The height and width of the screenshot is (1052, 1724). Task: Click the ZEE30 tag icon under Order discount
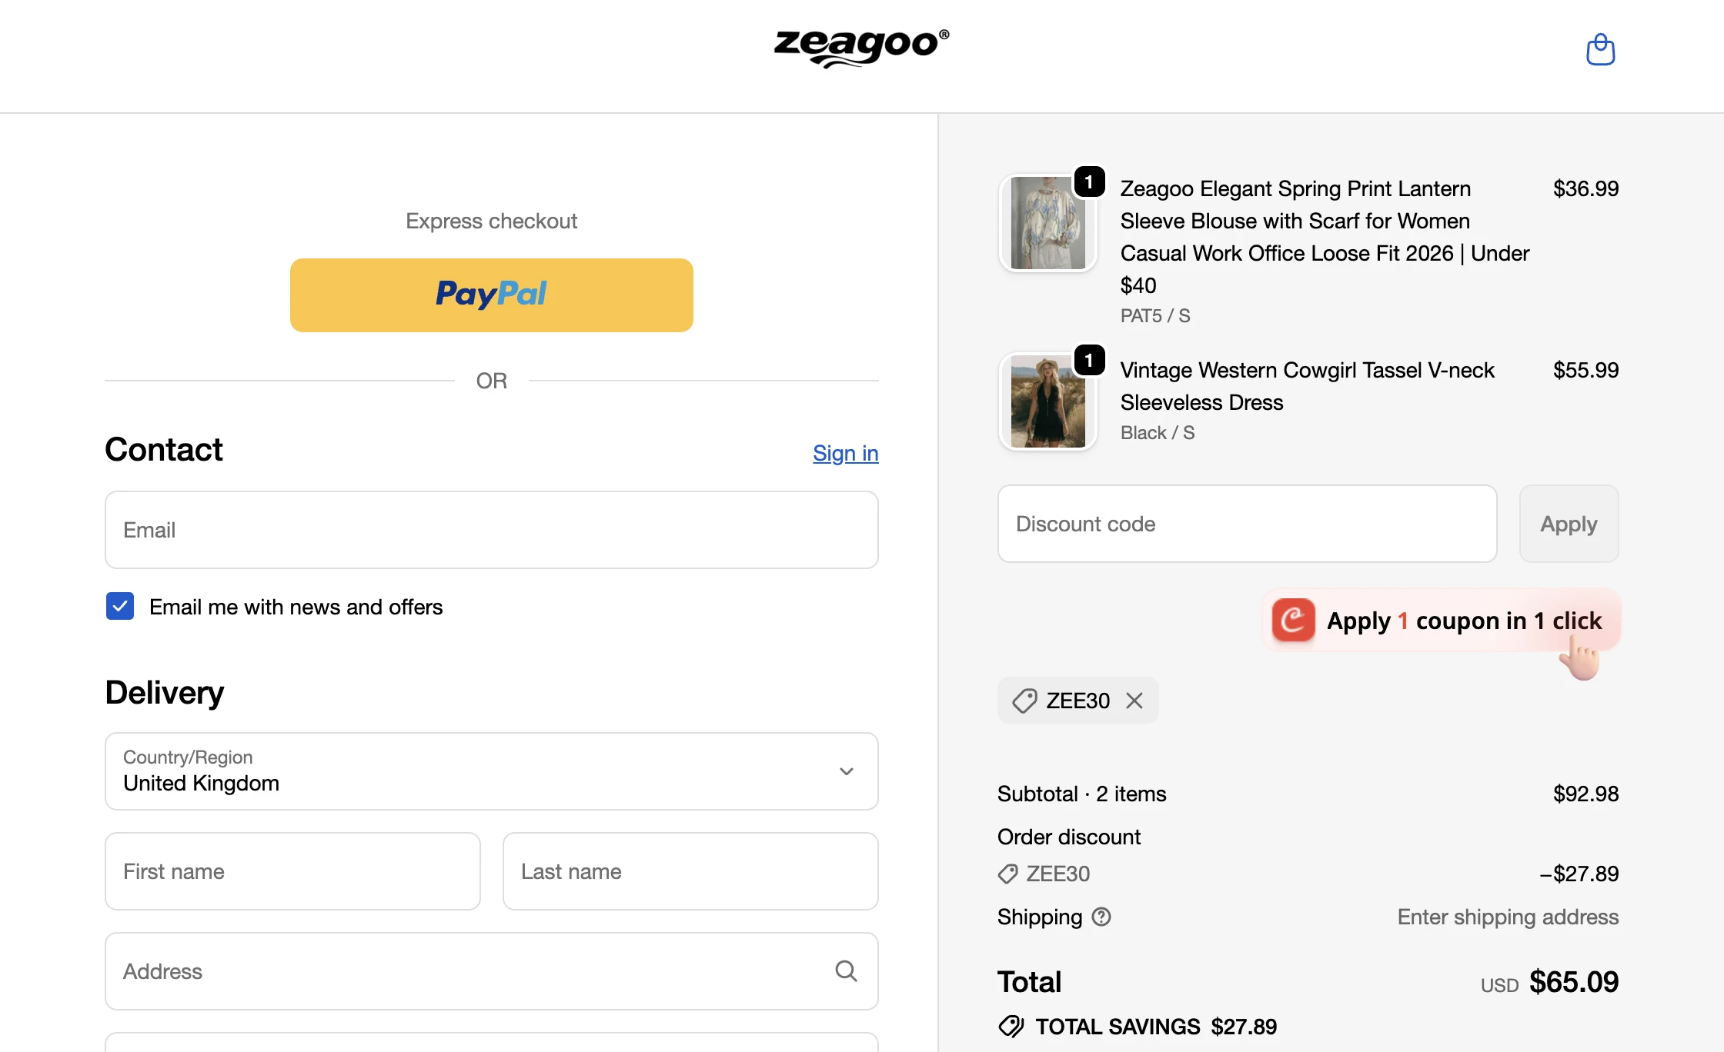click(x=1007, y=874)
